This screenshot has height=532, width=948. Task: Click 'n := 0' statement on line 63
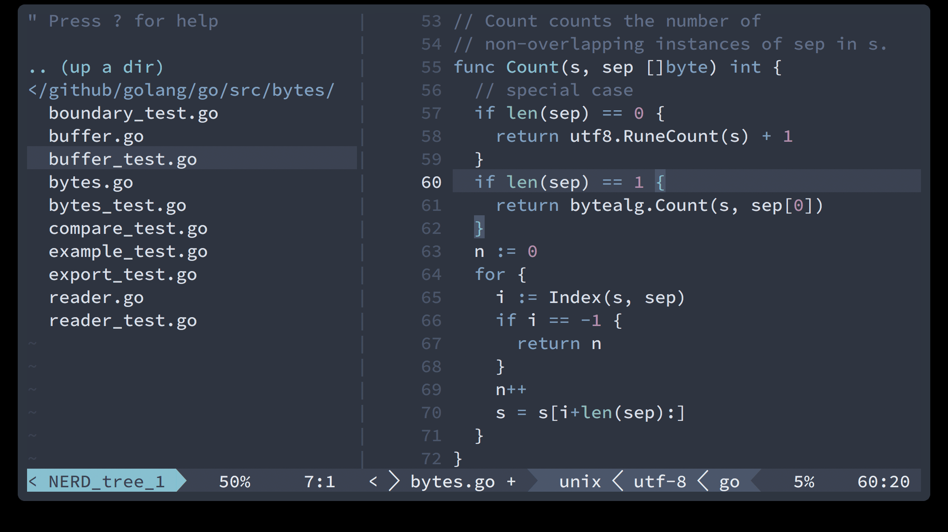(x=505, y=252)
